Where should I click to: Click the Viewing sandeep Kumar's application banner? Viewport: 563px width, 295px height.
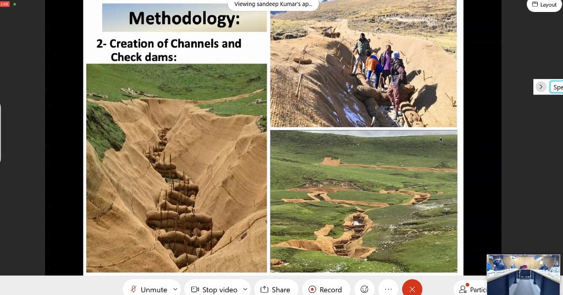[273, 4]
